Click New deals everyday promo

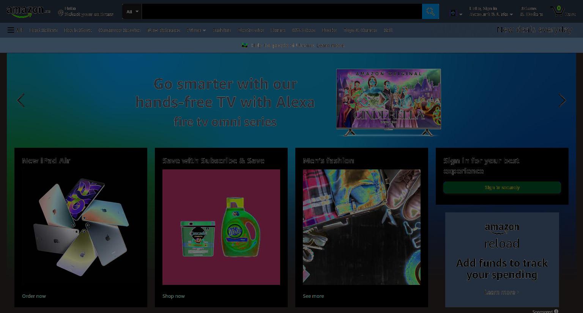point(534,30)
